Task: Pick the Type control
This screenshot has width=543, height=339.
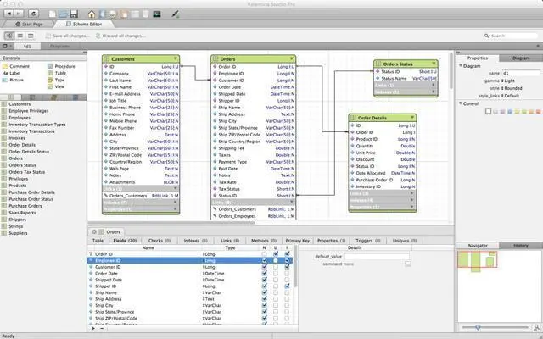Action: click(x=56, y=80)
